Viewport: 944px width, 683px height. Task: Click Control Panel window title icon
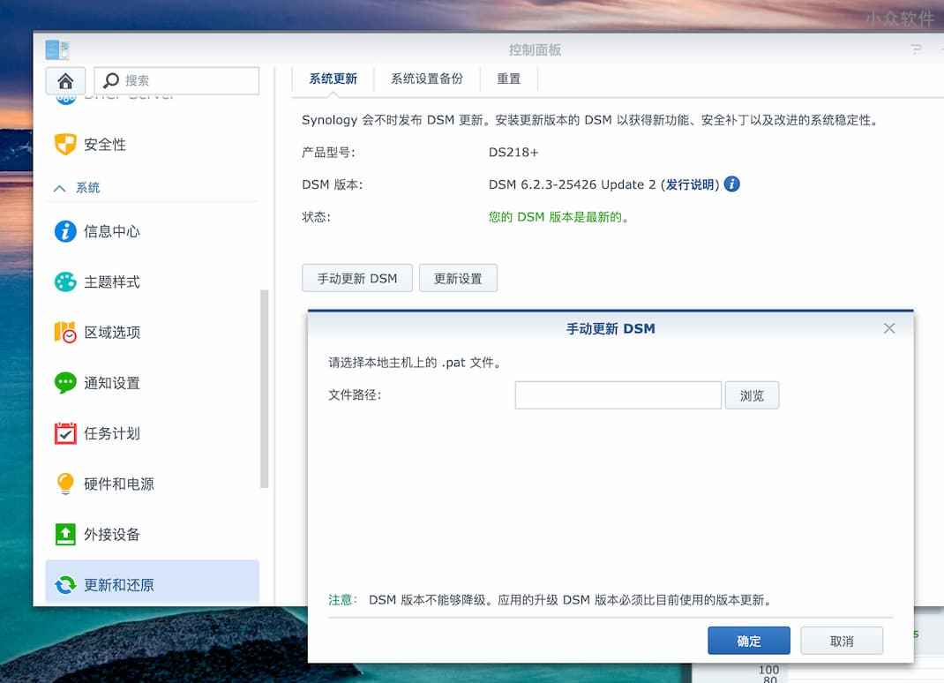tap(57, 49)
